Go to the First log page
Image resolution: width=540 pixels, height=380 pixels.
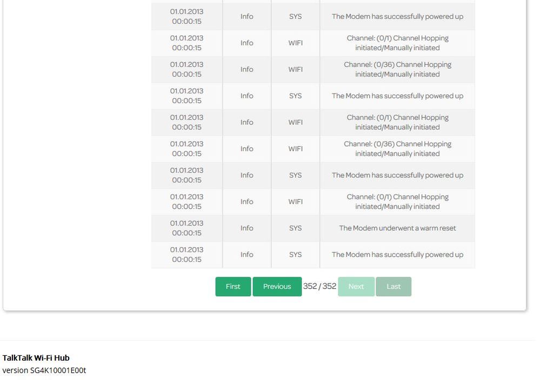233,286
